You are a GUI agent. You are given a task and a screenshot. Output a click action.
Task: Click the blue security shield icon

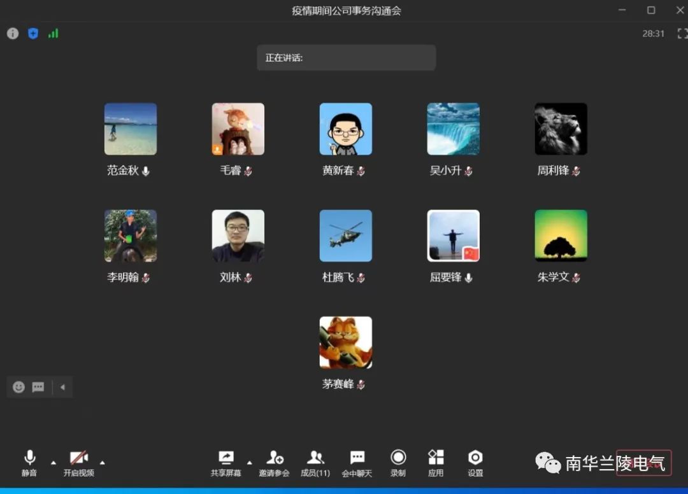(33, 34)
